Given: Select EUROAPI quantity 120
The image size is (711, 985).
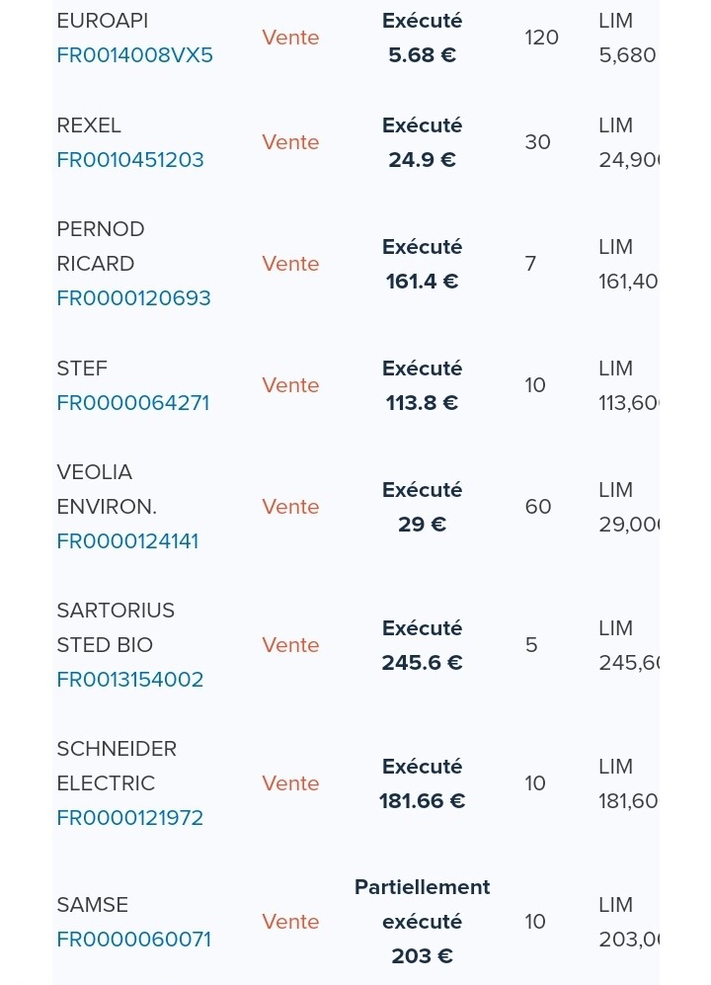Looking at the screenshot, I should [541, 38].
